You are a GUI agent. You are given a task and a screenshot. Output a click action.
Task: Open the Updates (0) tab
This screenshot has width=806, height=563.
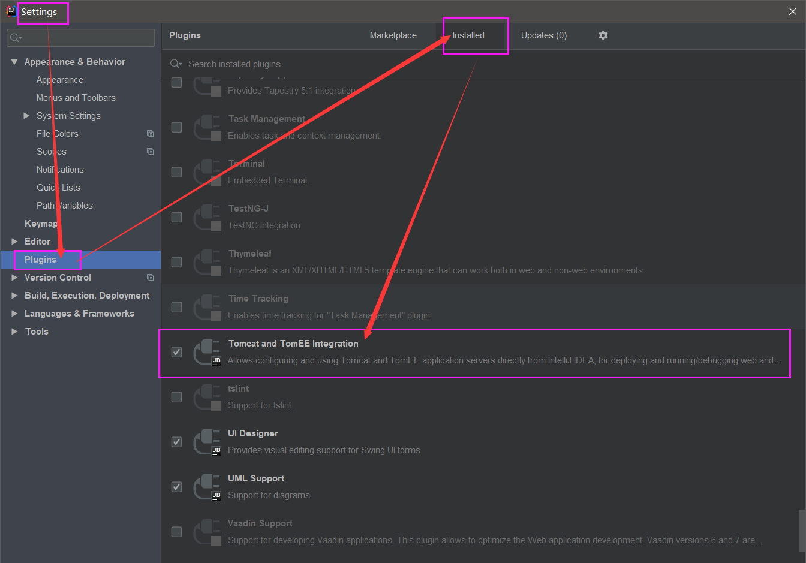(544, 35)
